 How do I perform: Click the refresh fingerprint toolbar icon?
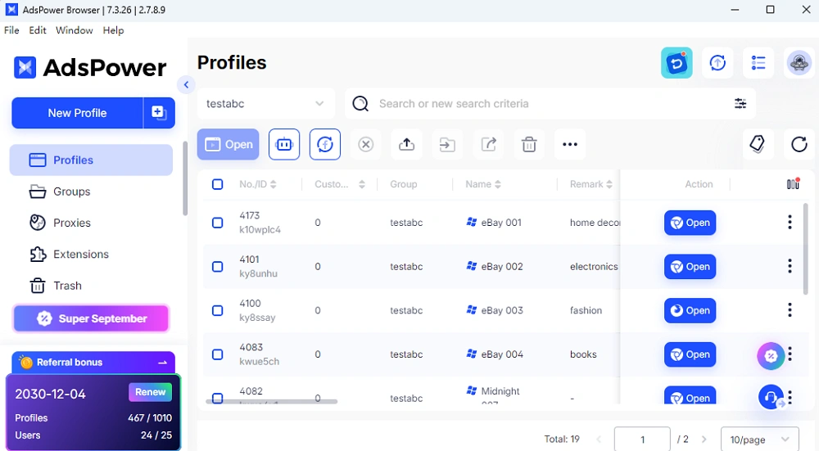click(x=325, y=144)
